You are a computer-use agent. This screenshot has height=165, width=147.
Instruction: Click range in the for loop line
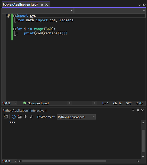pos(39,29)
